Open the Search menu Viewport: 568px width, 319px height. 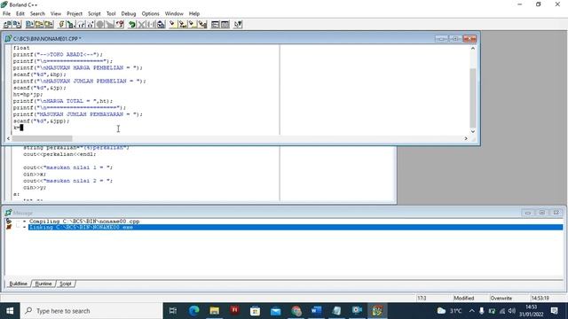click(37, 13)
